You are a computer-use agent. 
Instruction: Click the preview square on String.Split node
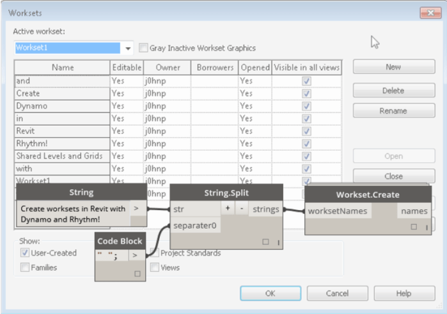(265, 242)
